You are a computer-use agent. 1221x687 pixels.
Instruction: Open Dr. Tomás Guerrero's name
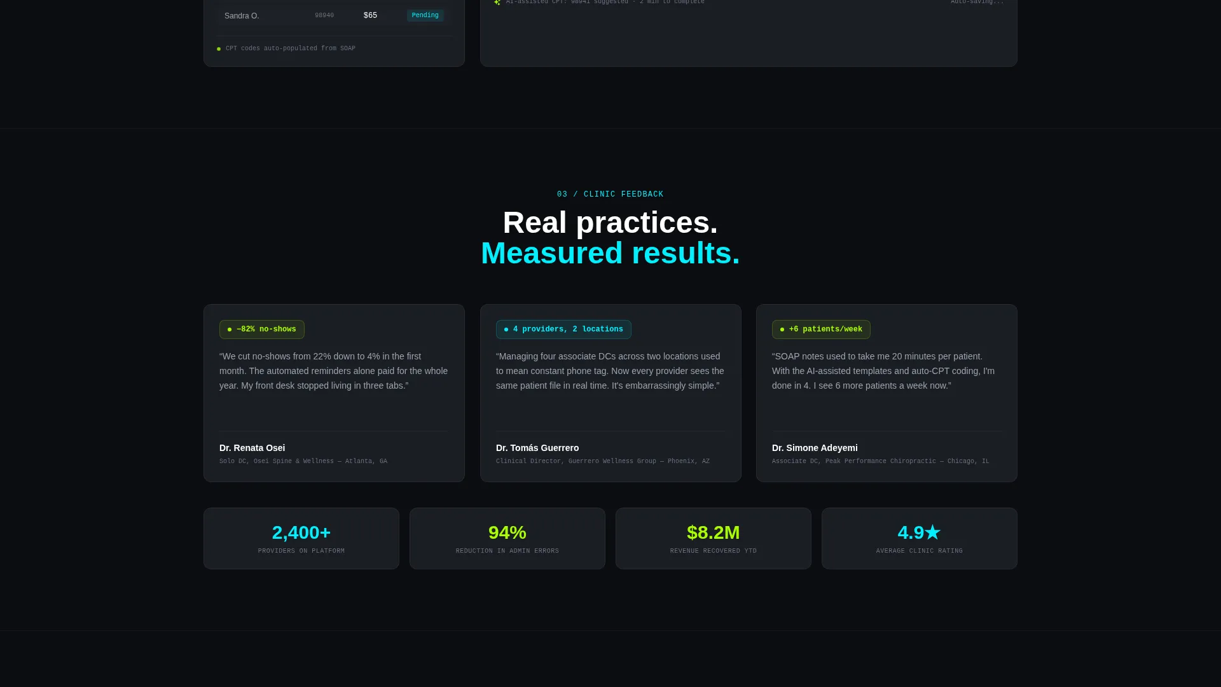[537, 448]
